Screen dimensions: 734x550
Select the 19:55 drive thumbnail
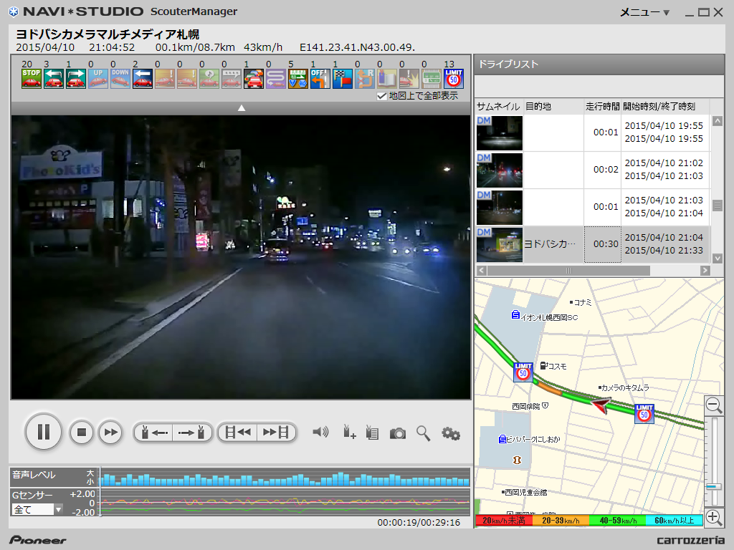click(500, 133)
